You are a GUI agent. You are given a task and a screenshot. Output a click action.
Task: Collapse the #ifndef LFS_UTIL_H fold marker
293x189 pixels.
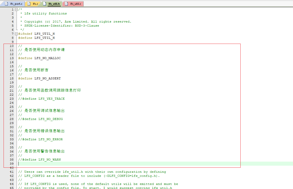coord(16,34)
